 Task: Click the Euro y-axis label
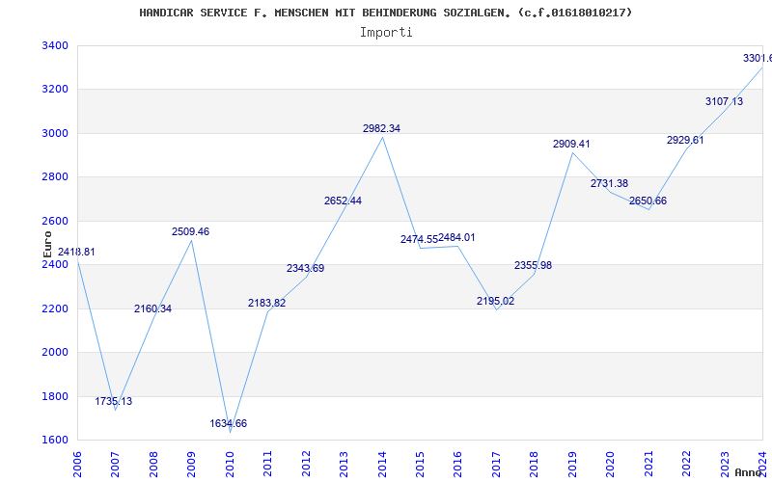pos(47,245)
